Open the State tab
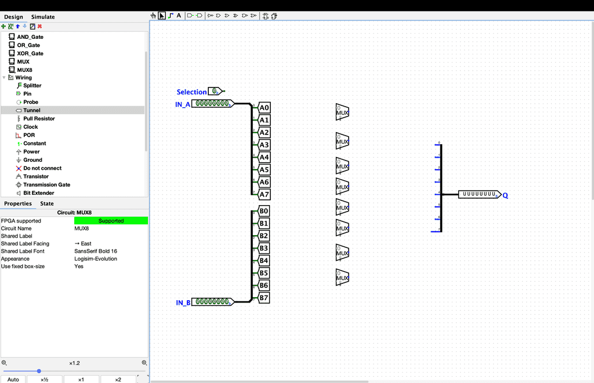594x383 pixels. pyautogui.click(x=47, y=203)
